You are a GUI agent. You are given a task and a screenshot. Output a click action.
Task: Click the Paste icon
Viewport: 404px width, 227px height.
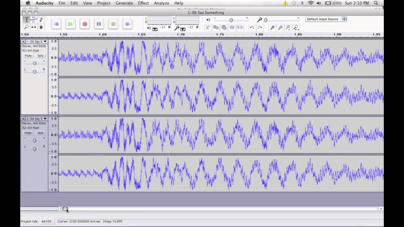tap(224, 27)
